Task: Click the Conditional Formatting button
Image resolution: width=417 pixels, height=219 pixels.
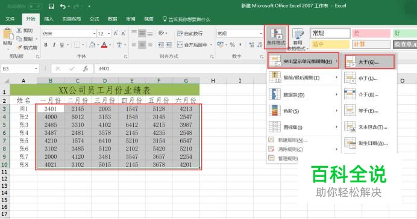Action: 276,37
